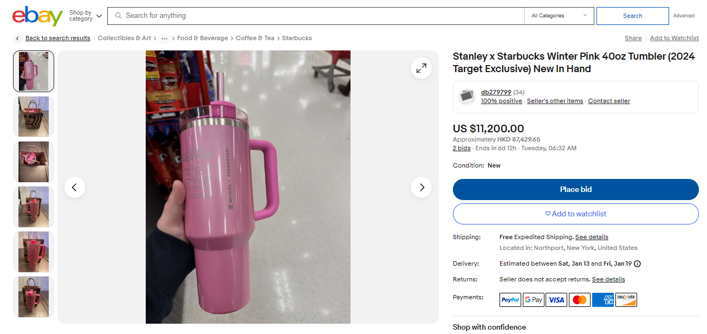Go to the previous product photo
Viewport: 707px width, 334px height.
pos(75,188)
